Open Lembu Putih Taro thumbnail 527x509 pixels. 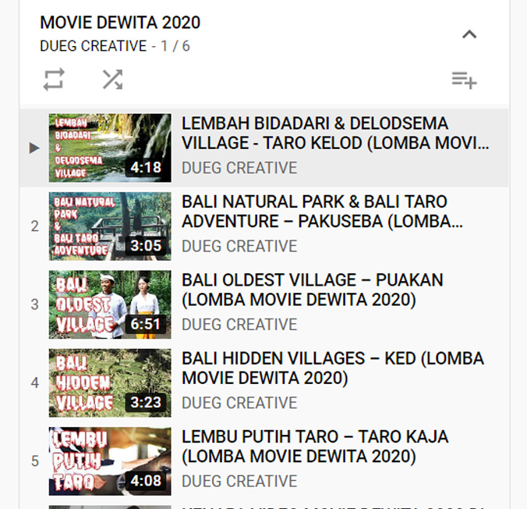(x=110, y=461)
